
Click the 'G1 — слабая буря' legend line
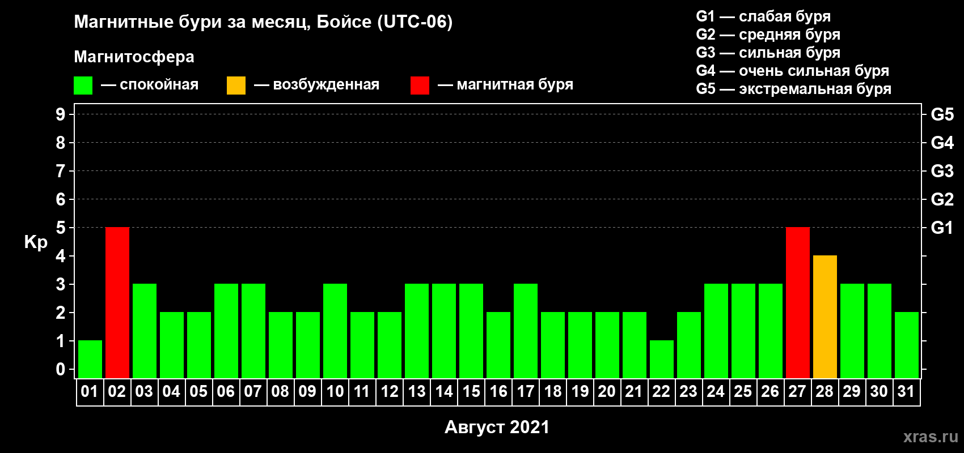click(x=763, y=16)
